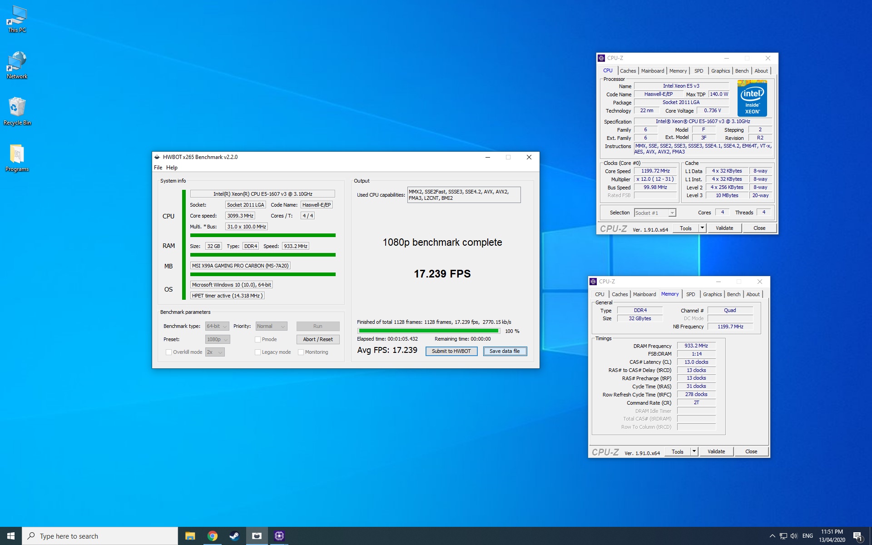
Task: Open volume control tray icon
Action: (794, 536)
